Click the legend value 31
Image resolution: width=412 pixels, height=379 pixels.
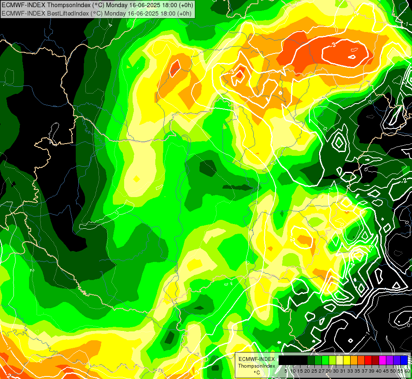[343, 371]
